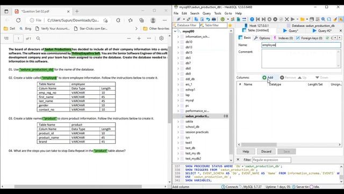The image size is (344, 194).
Task: Open Edge tab actions menu icon
Action: click(6, 11)
